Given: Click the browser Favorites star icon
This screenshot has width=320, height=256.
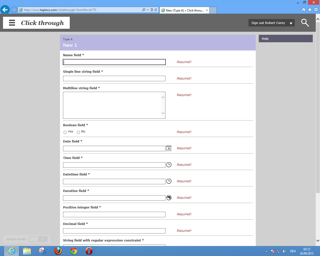Looking at the screenshot, I should pyautogui.click(x=310, y=10).
